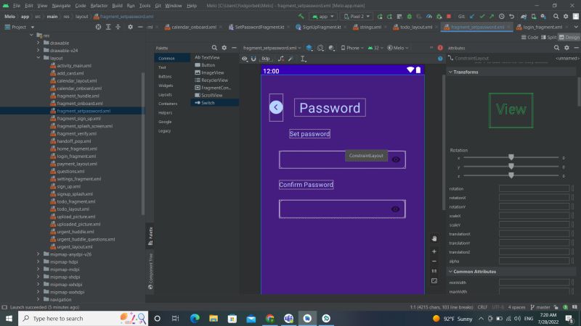Image resolution: width=581 pixels, height=326 pixels.
Task: Click master branch in status bar
Action: coord(540,307)
